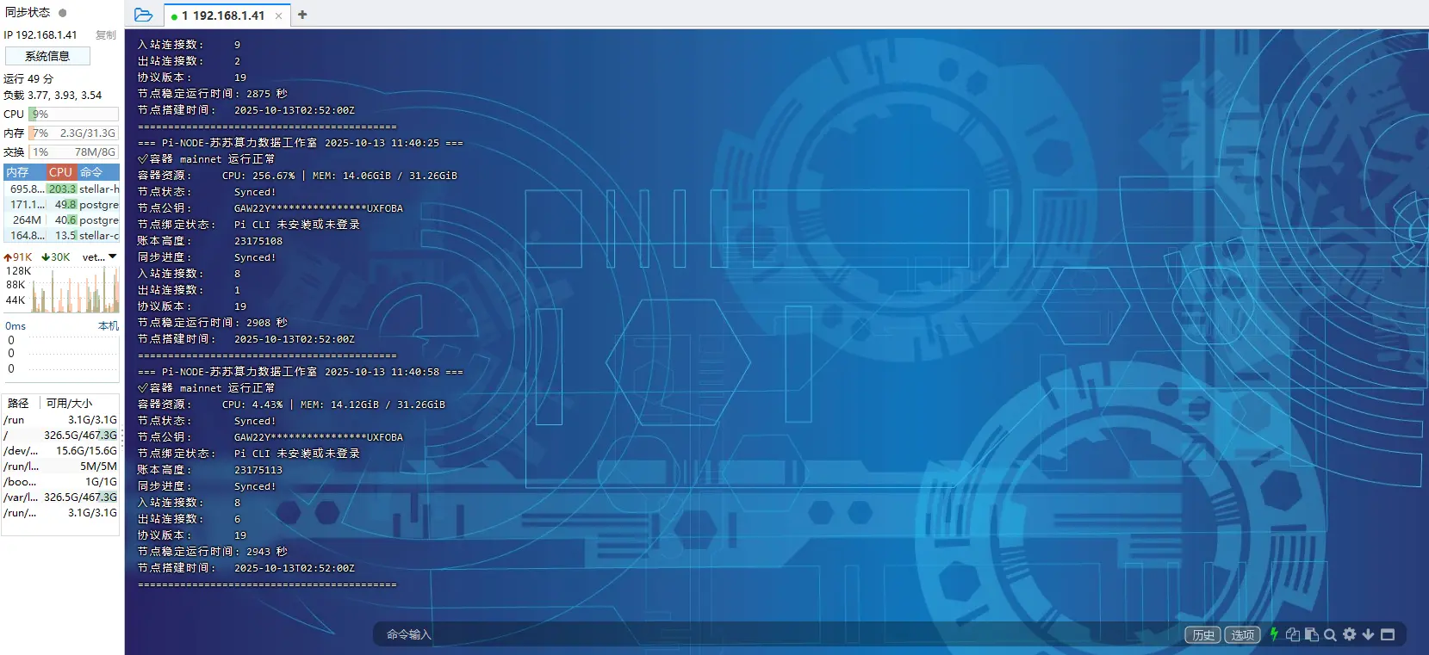
Task: Click the 负载 3.77, 3.93, 3.54 text
Action: tap(53, 96)
